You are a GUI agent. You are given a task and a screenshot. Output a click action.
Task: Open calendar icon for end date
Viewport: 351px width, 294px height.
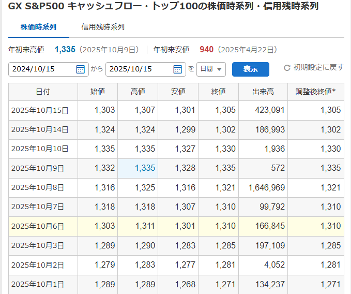tap(177, 69)
